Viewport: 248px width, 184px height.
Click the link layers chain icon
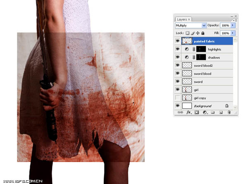pos(180,112)
